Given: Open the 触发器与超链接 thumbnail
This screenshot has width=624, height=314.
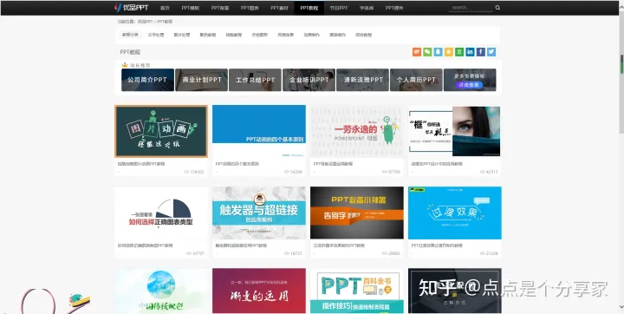Looking at the screenshot, I should pyautogui.click(x=259, y=213).
